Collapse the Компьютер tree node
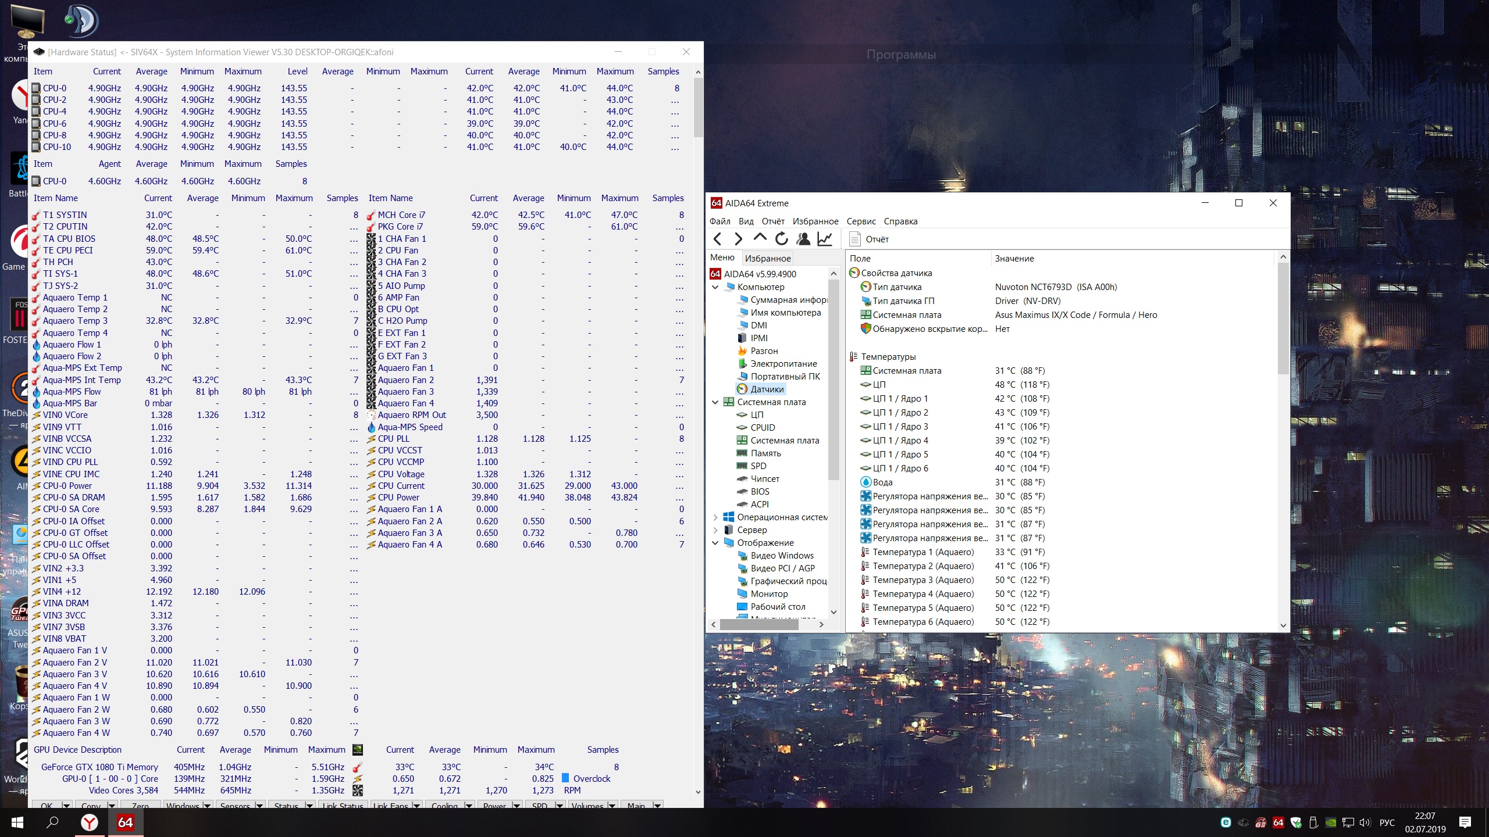The width and height of the screenshot is (1489, 837). pyautogui.click(x=715, y=287)
